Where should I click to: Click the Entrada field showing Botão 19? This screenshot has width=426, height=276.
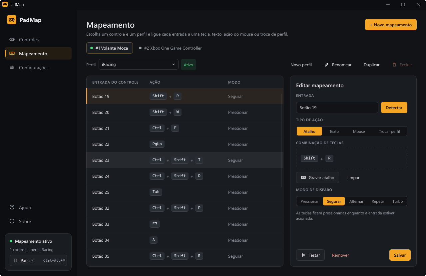pos(337,108)
